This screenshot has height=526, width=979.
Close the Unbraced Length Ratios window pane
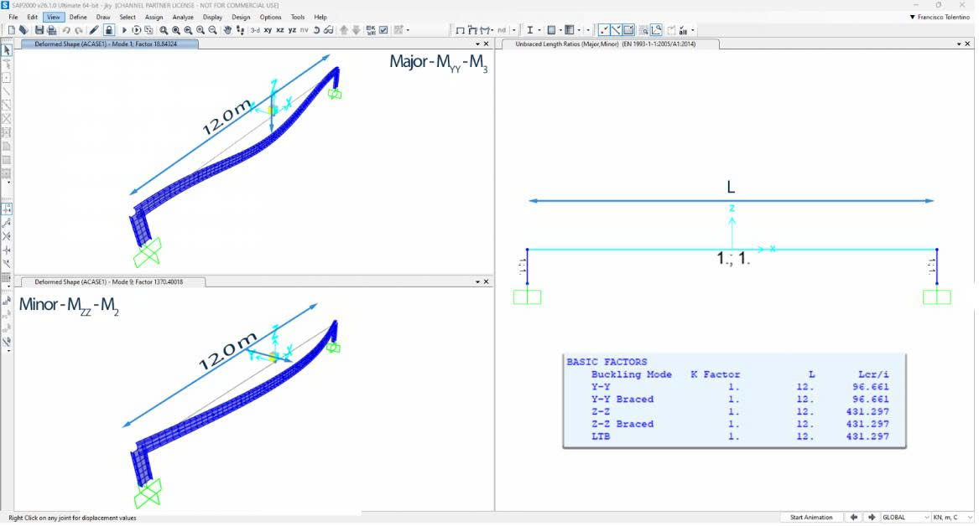click(x=969, y=44)
